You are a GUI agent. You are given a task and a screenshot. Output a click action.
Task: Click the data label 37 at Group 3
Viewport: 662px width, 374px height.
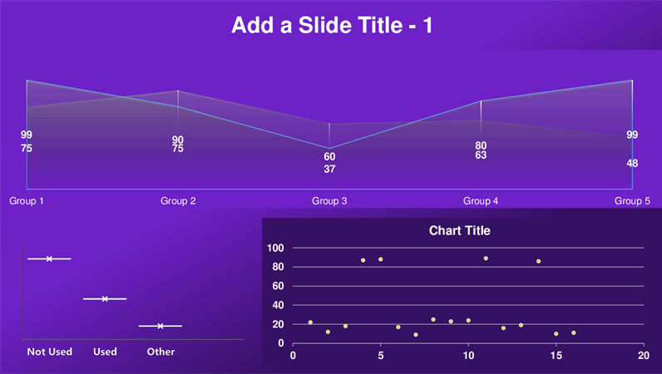329,170
